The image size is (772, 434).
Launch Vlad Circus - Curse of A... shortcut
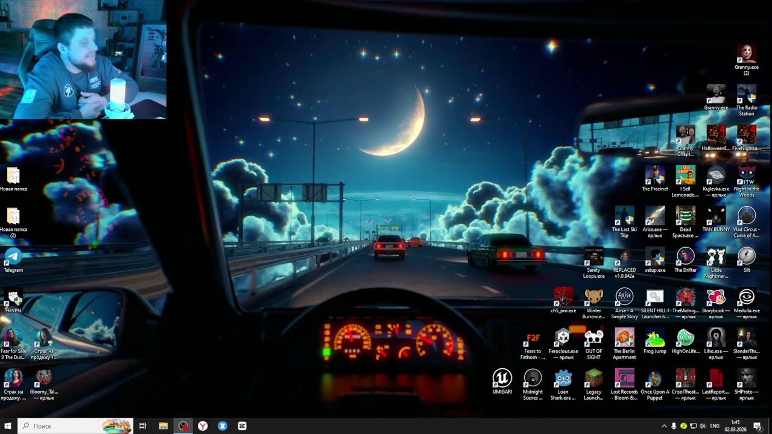746,222
